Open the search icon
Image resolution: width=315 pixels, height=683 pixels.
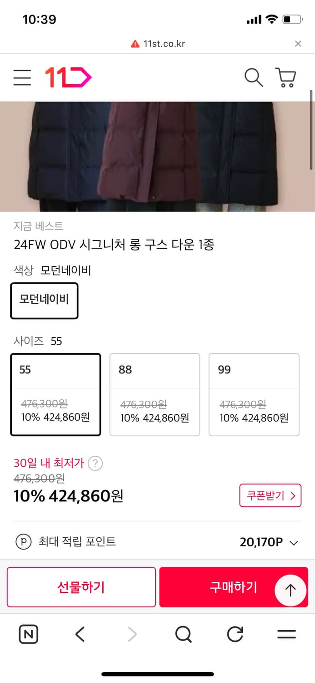coord(254,77)
